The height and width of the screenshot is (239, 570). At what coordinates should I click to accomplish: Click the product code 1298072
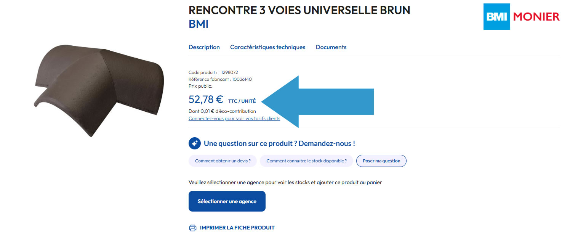229,72
